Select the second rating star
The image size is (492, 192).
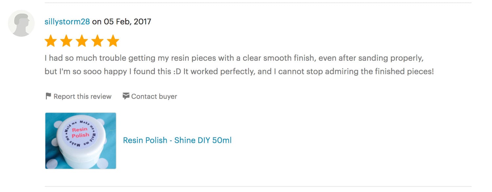click(66, 41)
